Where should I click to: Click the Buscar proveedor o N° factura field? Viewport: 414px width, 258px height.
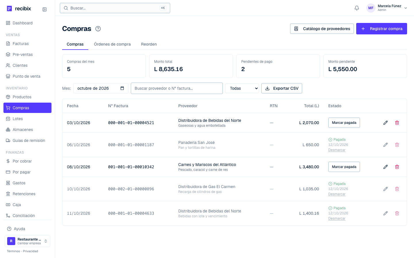click(177, 88)
